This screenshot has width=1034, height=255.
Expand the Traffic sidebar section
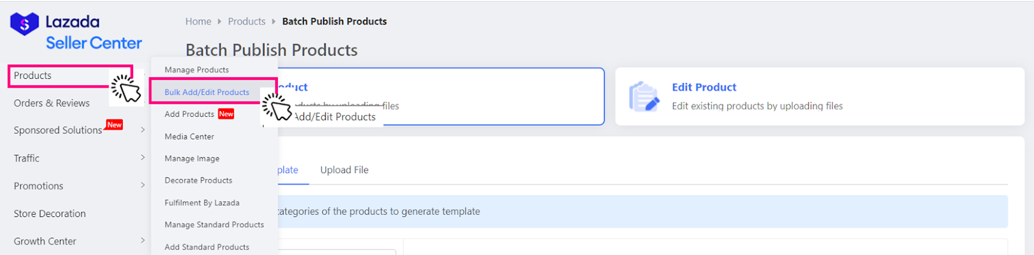[79, 158]
